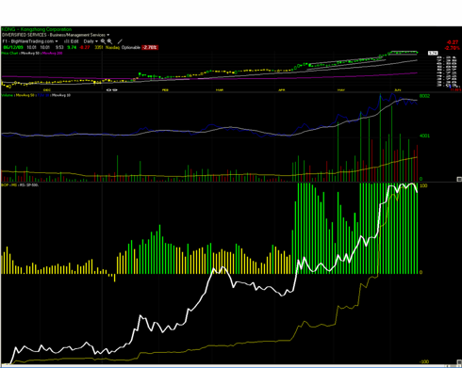
Task: Select the trendline drawing tool
Action: pos(120,41)
